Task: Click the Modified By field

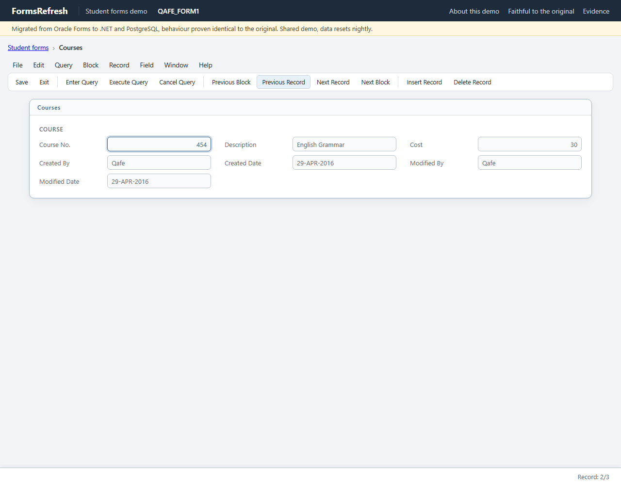Action: (530, 162)
